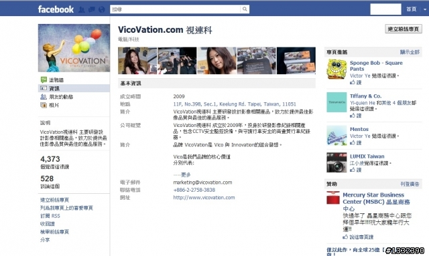Click the search magnifier button

[x=245, y=9]
